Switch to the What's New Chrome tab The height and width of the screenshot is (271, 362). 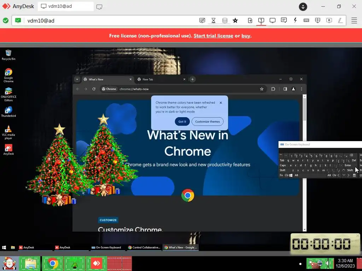[107, 79]
